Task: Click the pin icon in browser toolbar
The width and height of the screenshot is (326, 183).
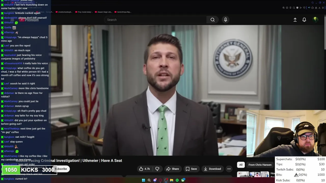Action: coord(290,8)
